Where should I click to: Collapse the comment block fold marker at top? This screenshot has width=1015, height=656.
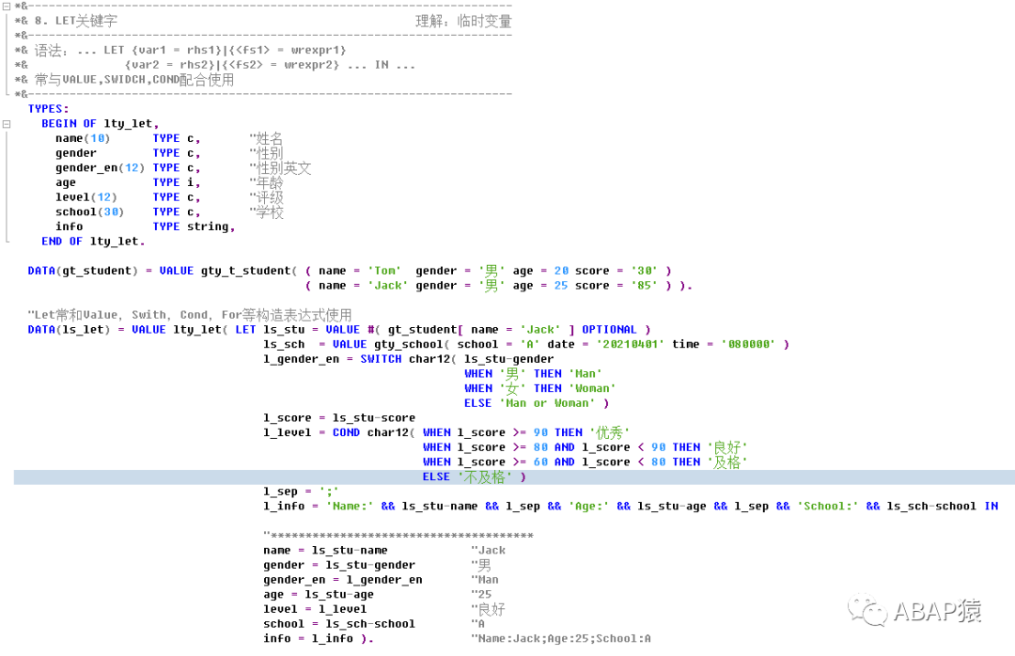7,6
